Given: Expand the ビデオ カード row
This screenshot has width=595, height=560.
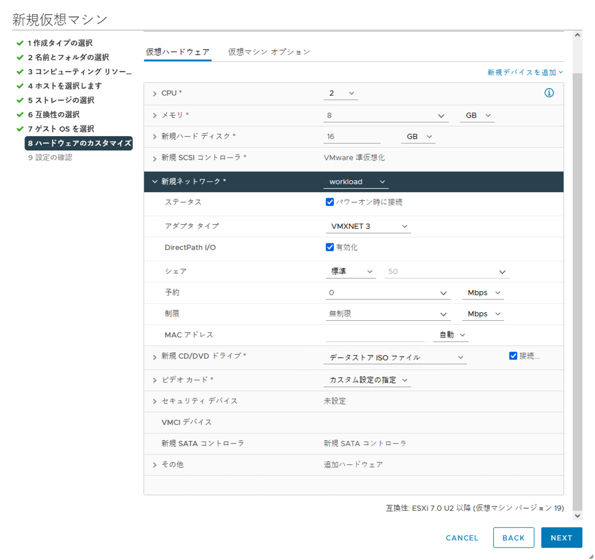Looking at the screenshot, I should coord(154,380).
